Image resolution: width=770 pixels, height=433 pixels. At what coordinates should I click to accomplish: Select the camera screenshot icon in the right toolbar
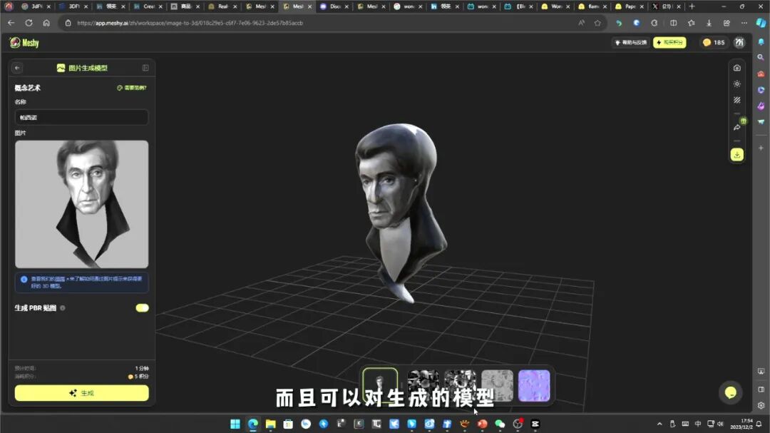pos(738,67)
